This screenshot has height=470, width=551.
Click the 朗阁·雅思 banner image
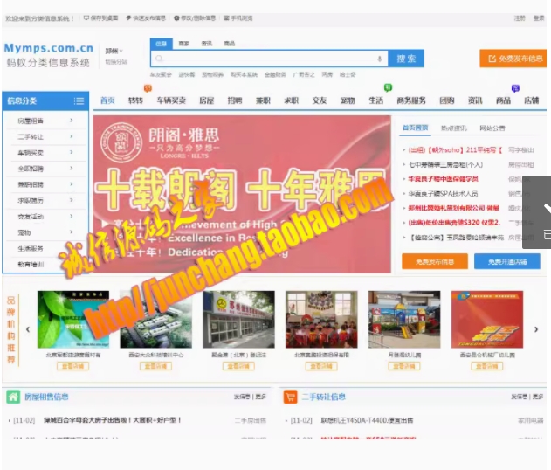(242, 194)
